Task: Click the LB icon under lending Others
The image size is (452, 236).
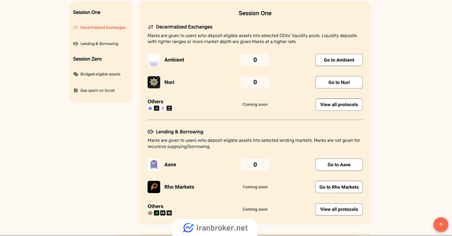Action: 163,213
